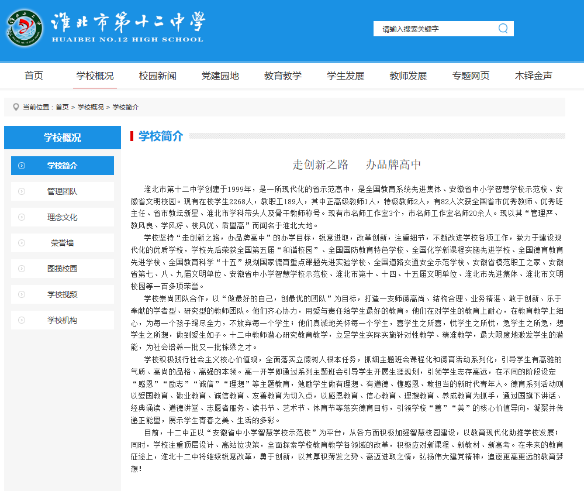Focus the search keyword input field
The width and height of the screenshot is (584, 491).
[x=436, y=29]
